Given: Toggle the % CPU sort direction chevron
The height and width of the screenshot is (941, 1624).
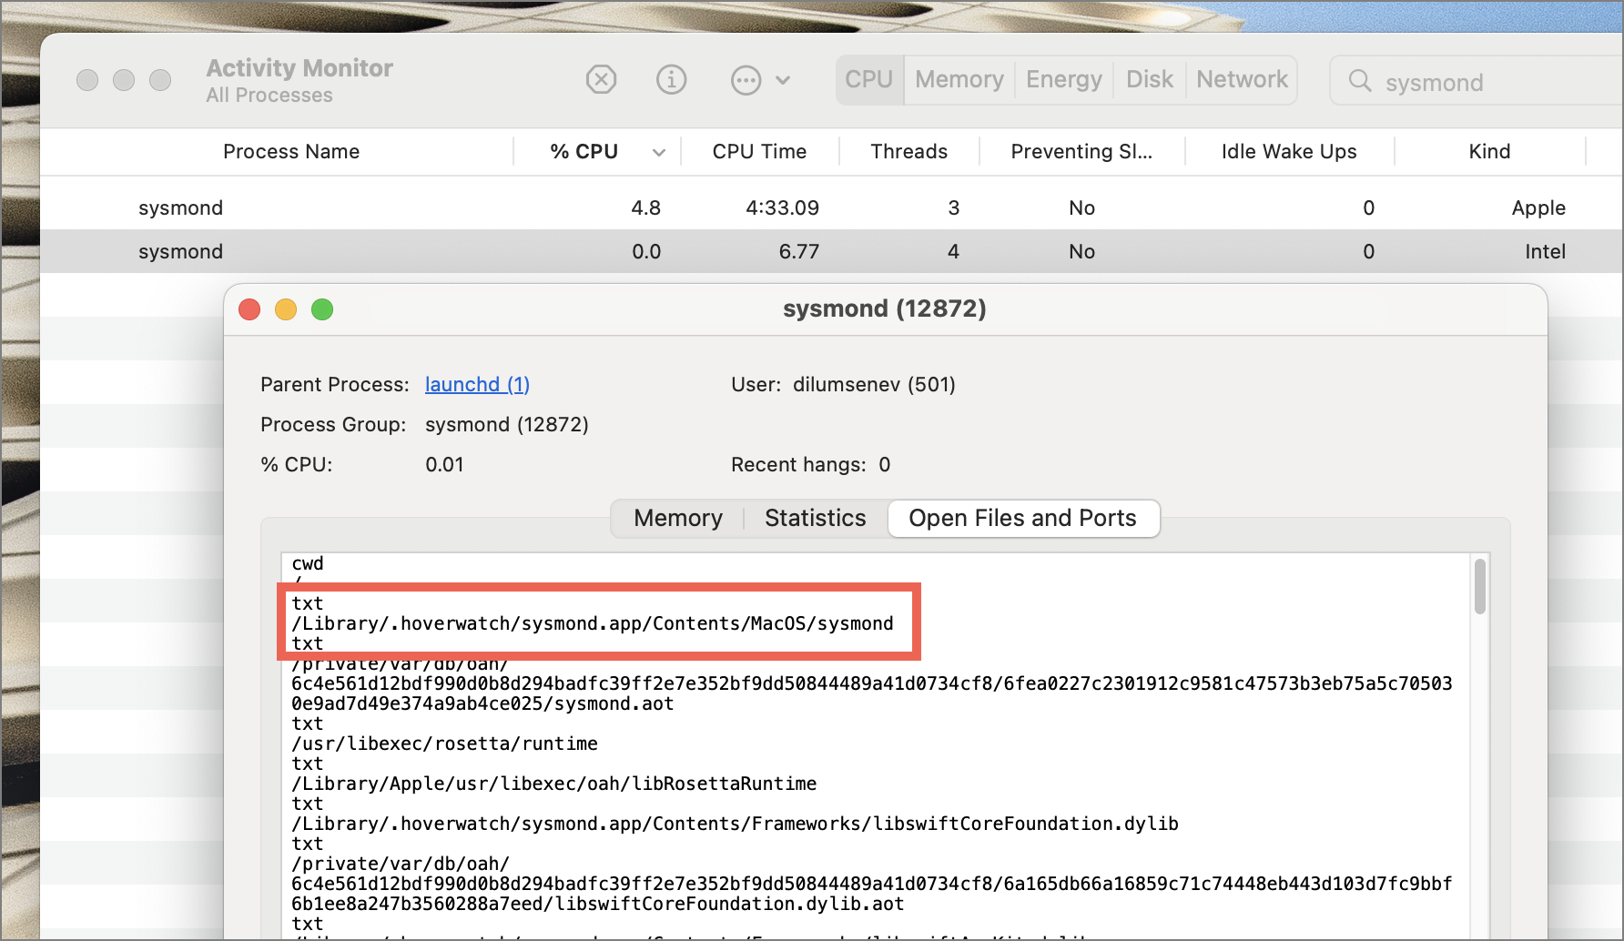Looking at the screenshot, I should pyautogui.click(x=659, y=153).
